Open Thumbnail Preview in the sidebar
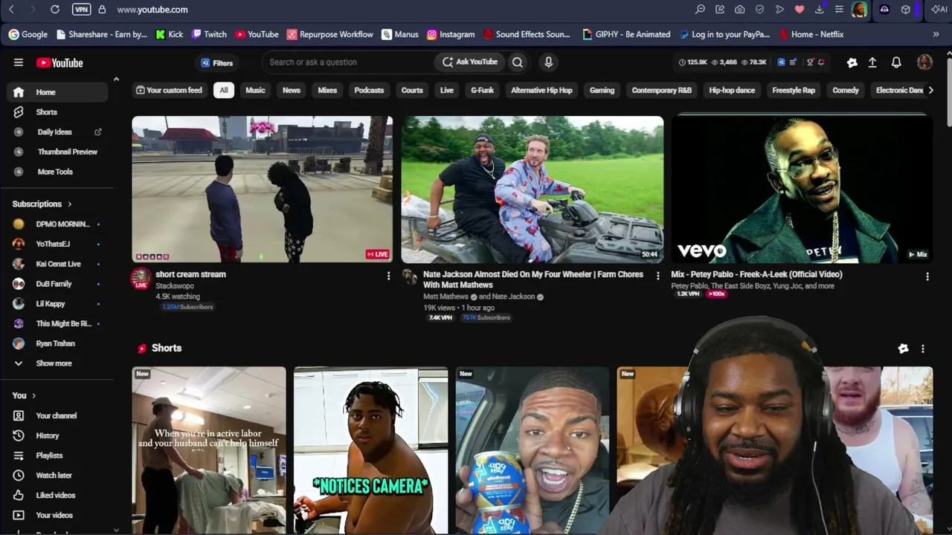 [57, 152]
